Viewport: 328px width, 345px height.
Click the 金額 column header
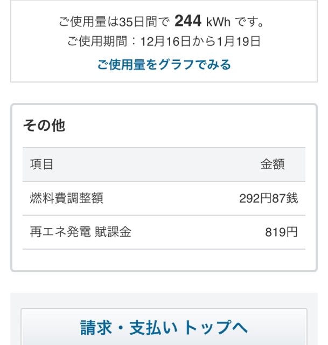[x=273, y=164]
